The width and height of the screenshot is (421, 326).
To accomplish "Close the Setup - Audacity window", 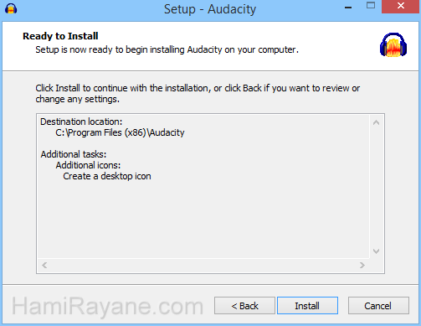I will (x=401, y=6).
